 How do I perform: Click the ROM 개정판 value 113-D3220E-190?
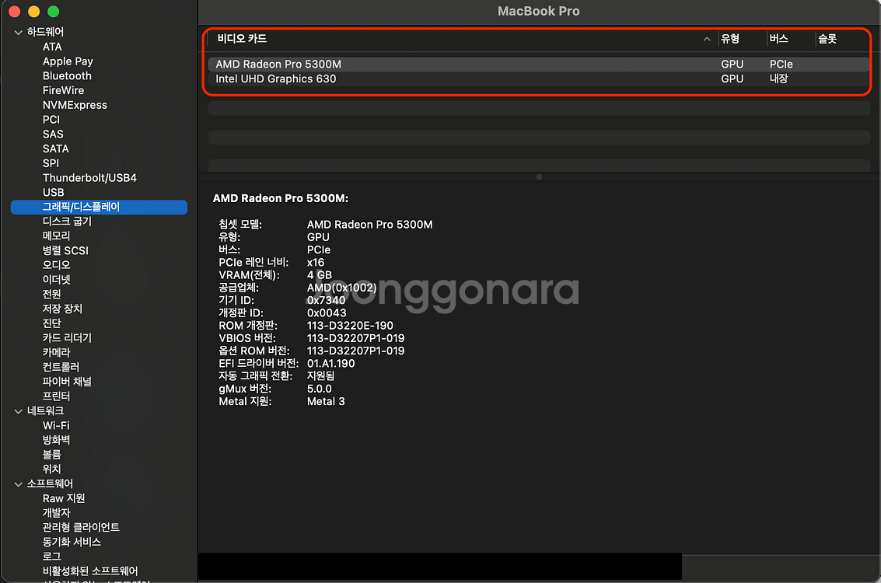(350, 326)
